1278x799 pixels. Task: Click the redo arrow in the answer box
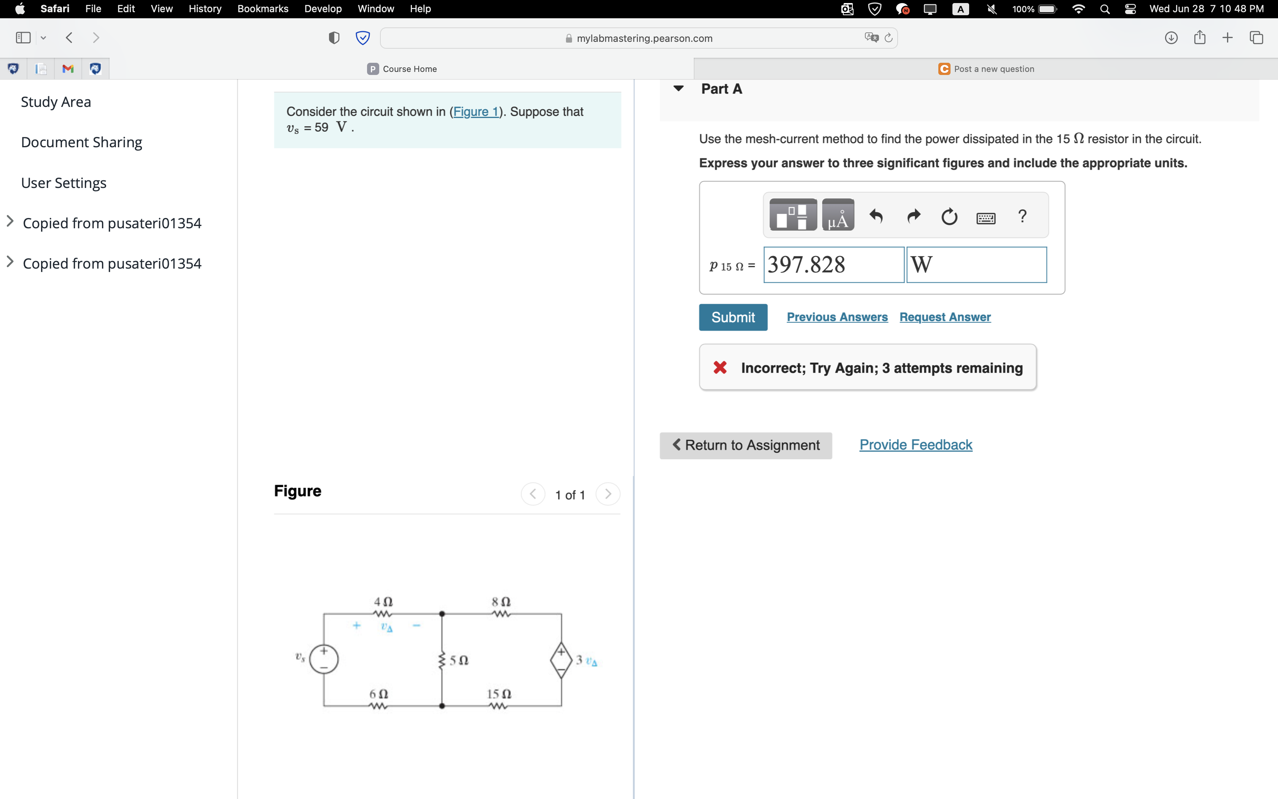(913, 216)
